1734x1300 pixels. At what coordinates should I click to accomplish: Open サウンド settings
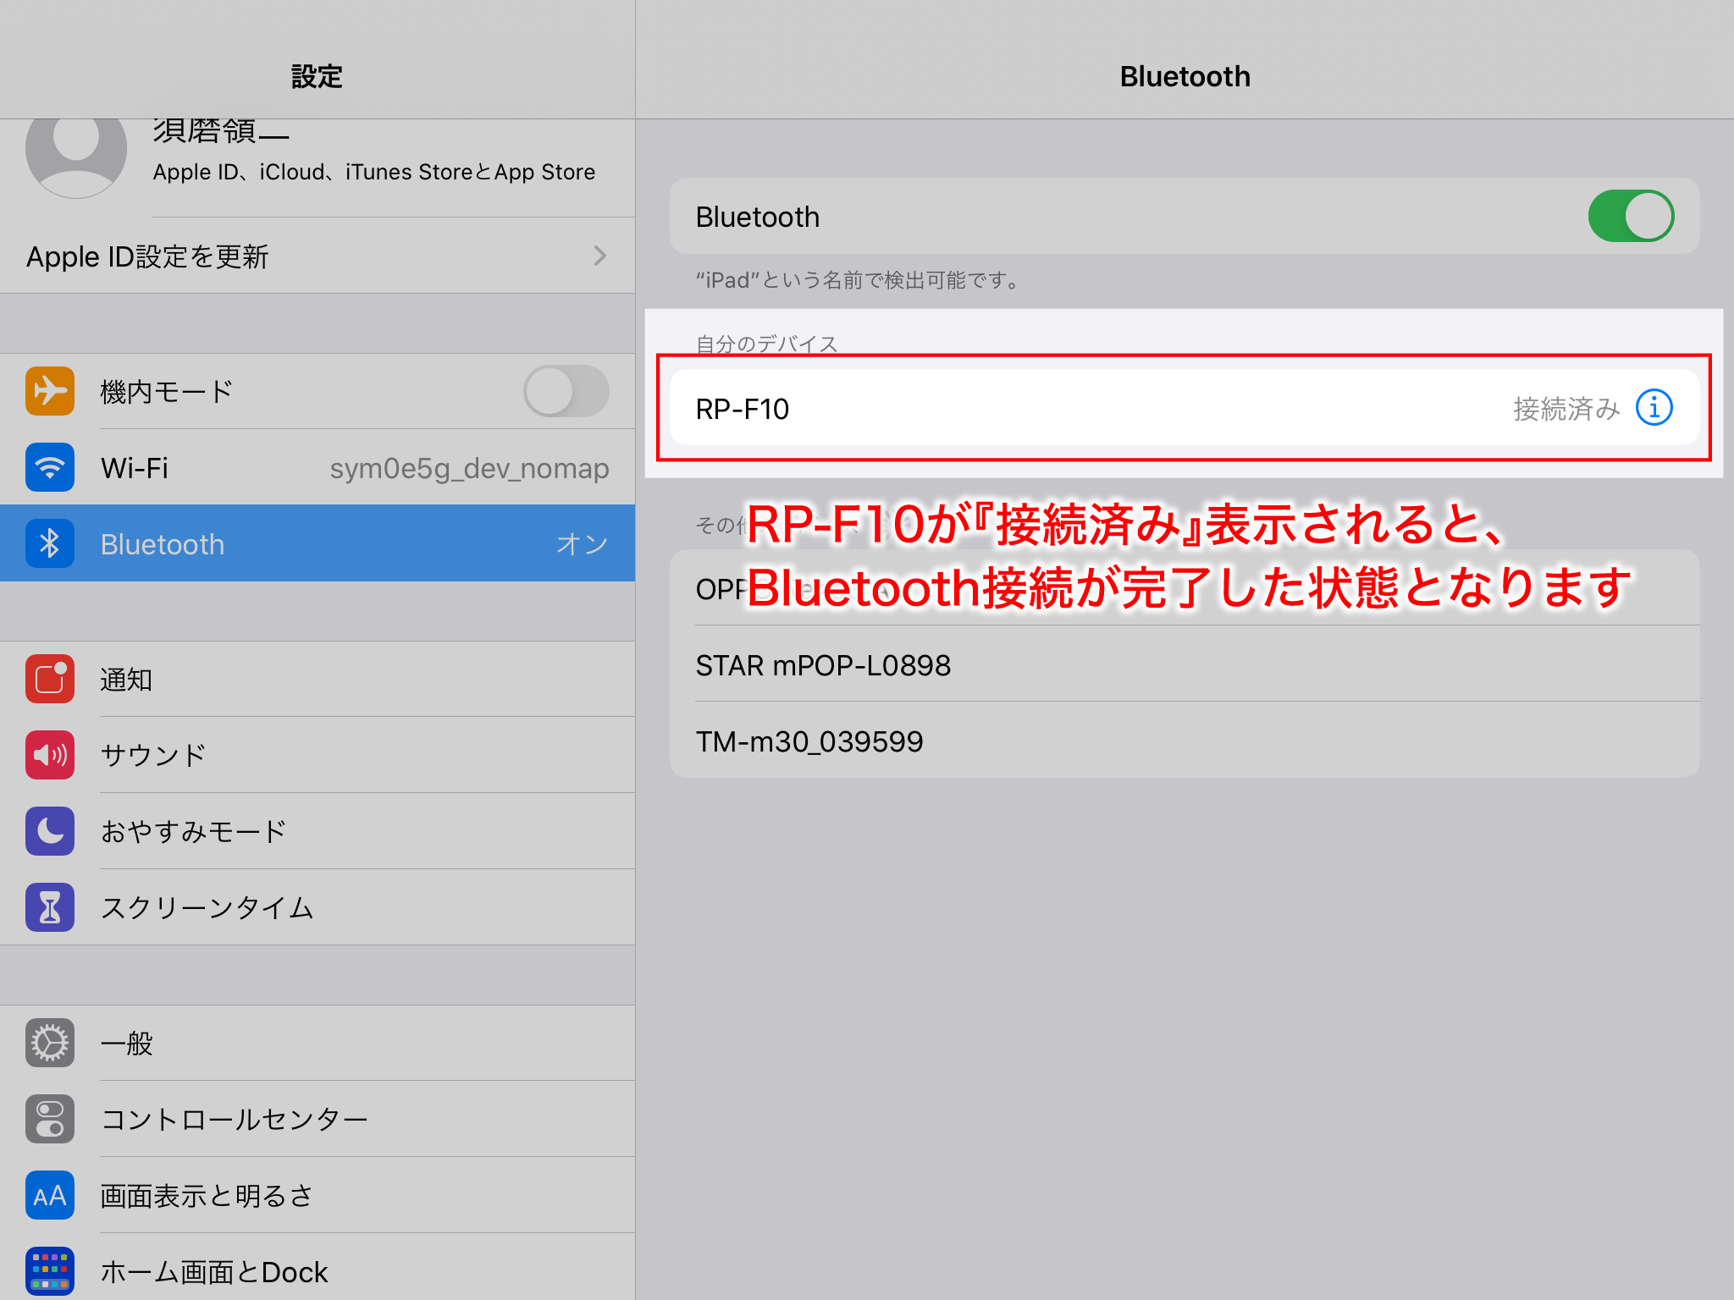coord(318,755)
